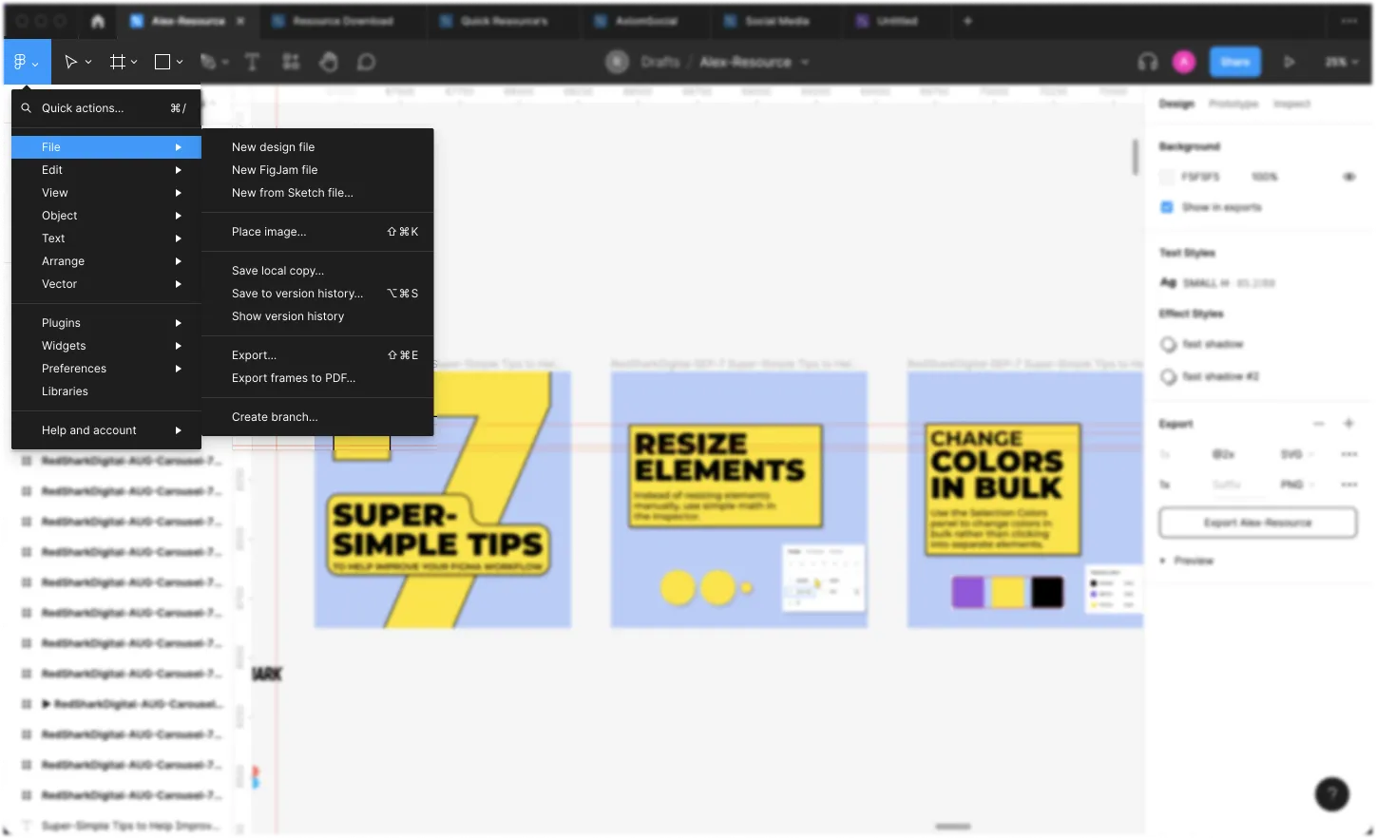The height and width of the screenshot is (838, 1376).
Task: Open the zoom percentage dropdown
Action: (1342, 62)
